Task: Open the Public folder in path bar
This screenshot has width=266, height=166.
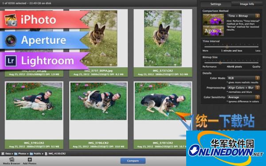Action: pos(35,154)
